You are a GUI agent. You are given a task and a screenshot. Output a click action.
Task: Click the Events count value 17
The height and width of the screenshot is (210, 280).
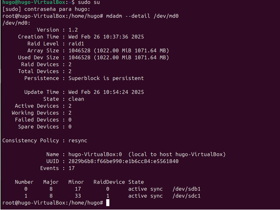[x=72, y=168]
